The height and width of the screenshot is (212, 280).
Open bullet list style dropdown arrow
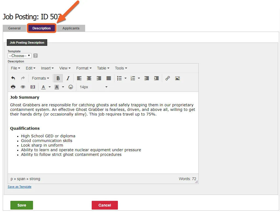tap(126, 78)
